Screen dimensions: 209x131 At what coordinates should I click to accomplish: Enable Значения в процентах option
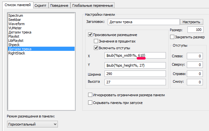click(x=96, y=41)
